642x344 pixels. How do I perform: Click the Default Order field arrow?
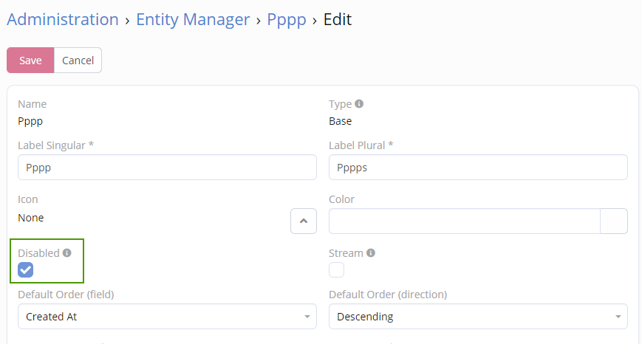point(307,317)
